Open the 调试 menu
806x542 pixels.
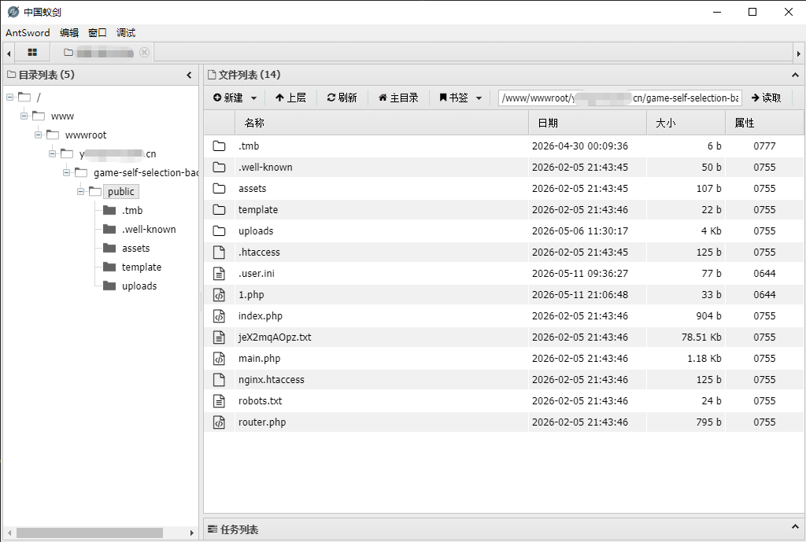tap(125, 33)
